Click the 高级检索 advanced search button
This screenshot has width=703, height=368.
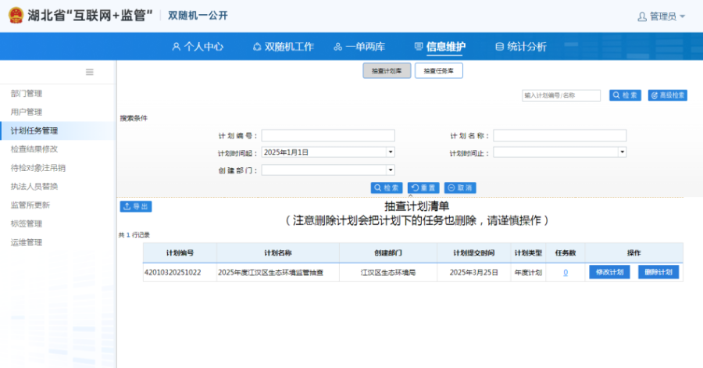[667, 95]
